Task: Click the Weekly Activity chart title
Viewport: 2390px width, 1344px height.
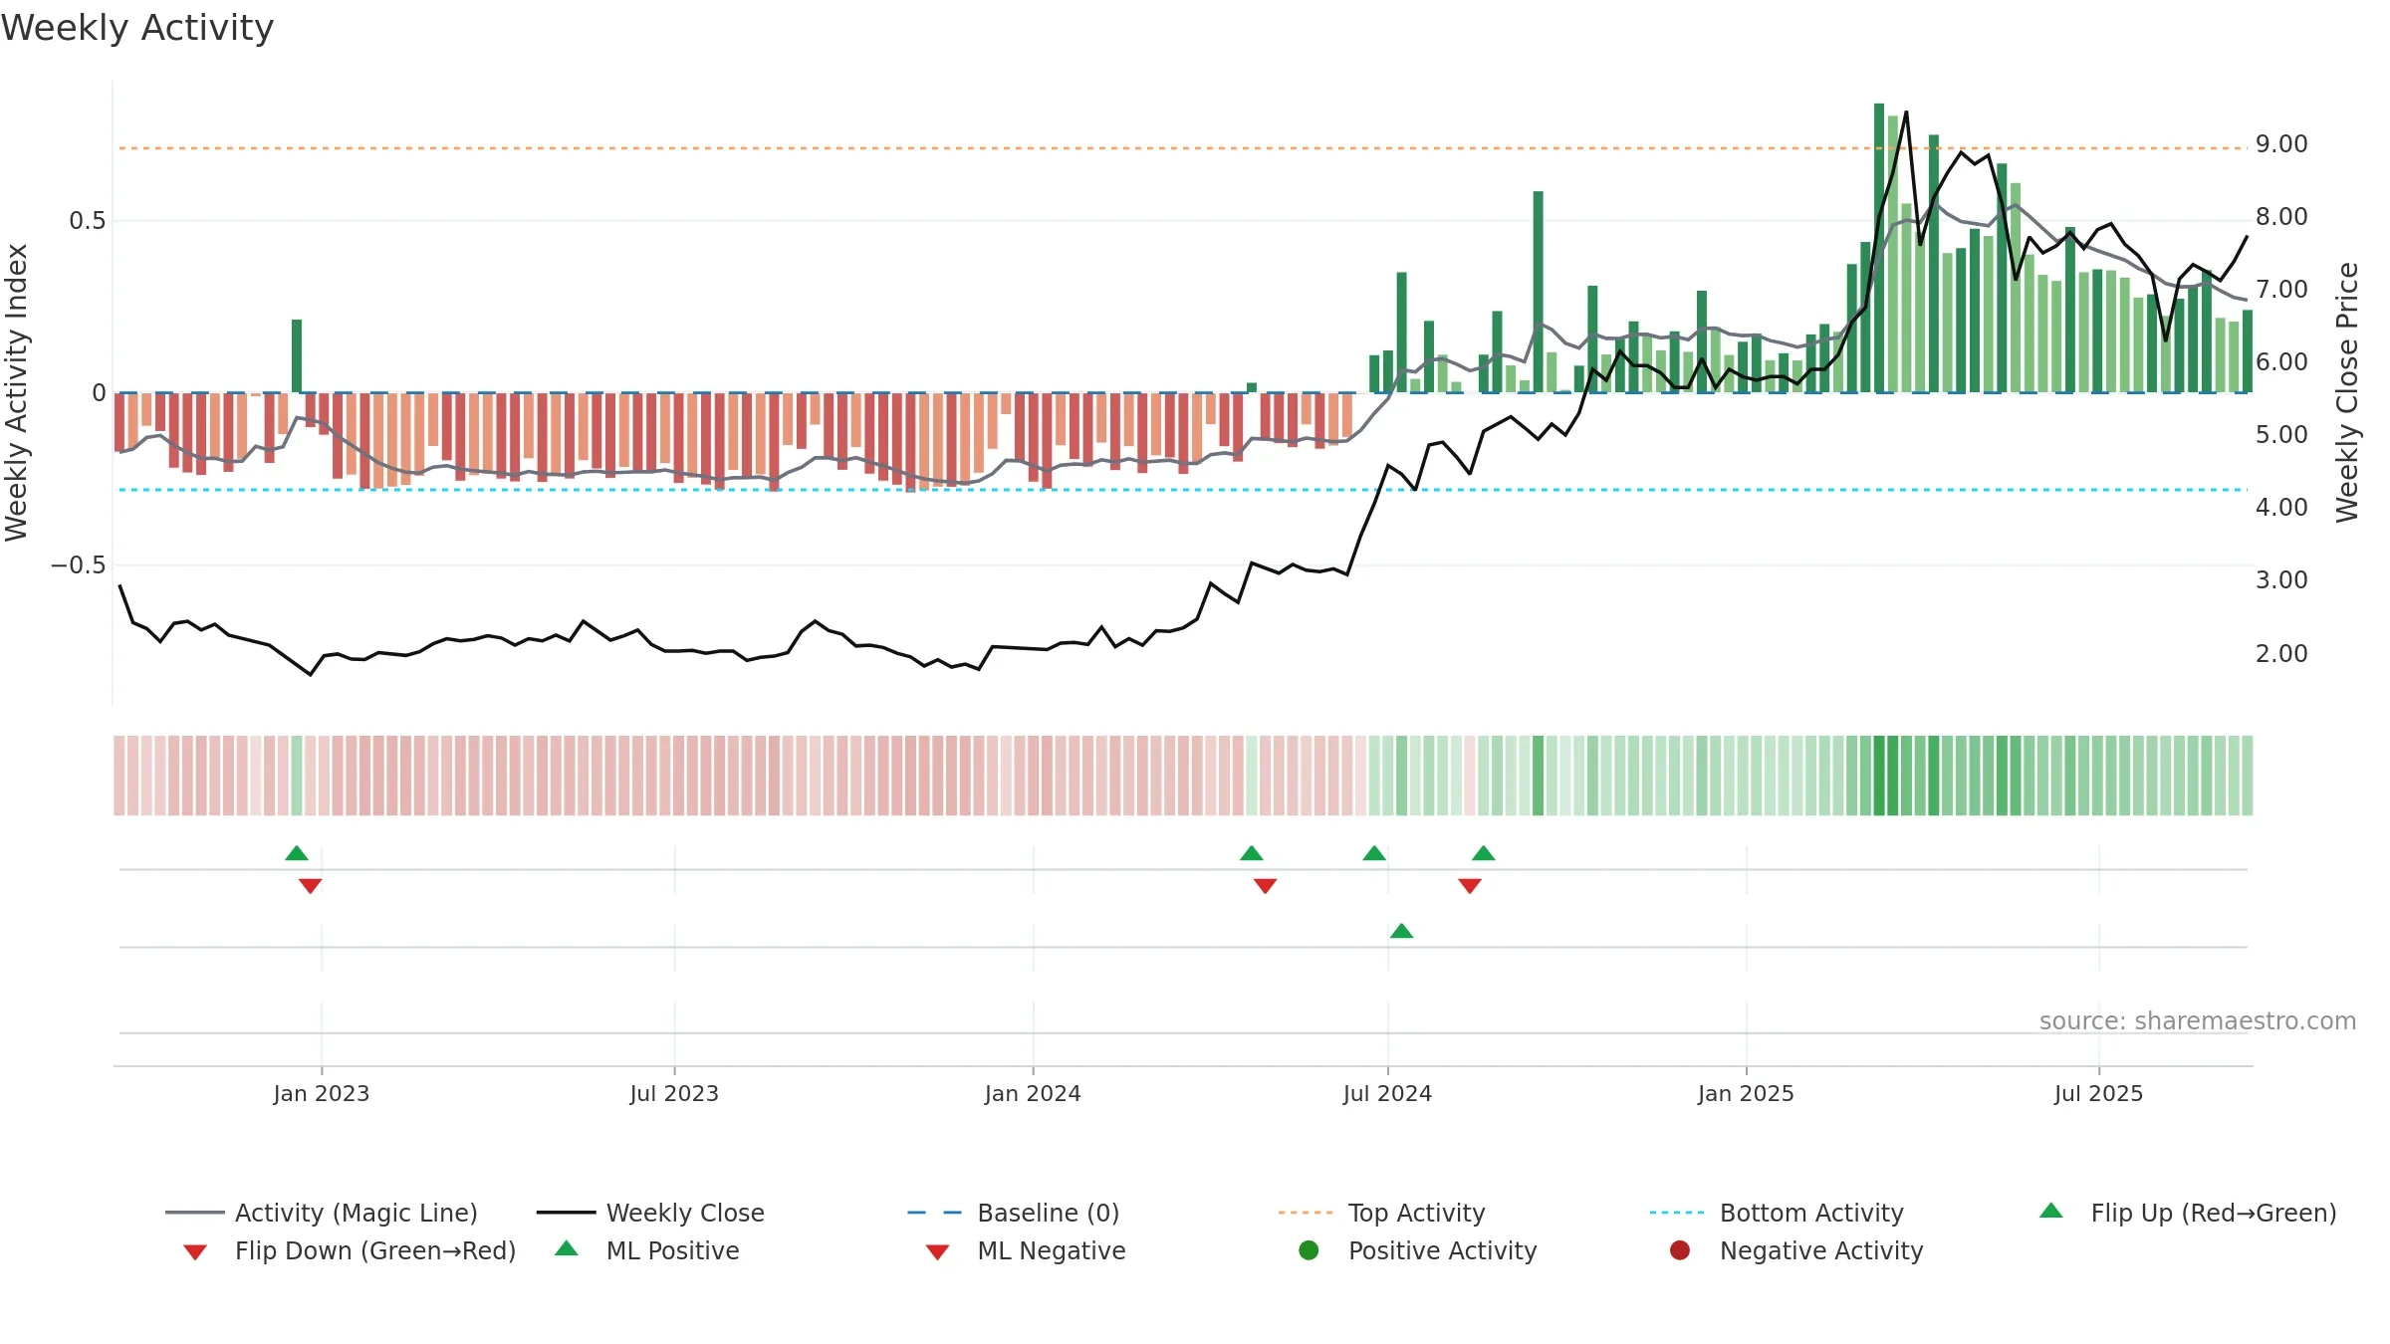Action: (137, 28)
